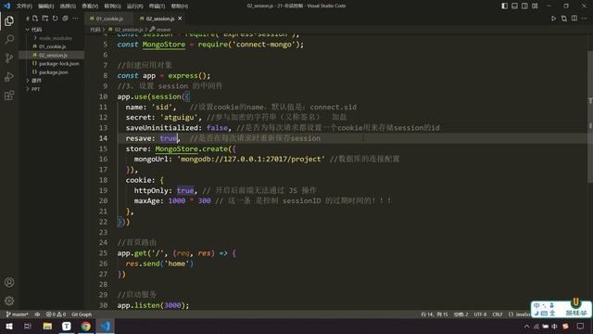Open the 终端(T) menu
Screen dimensions: 593x334
157,6
